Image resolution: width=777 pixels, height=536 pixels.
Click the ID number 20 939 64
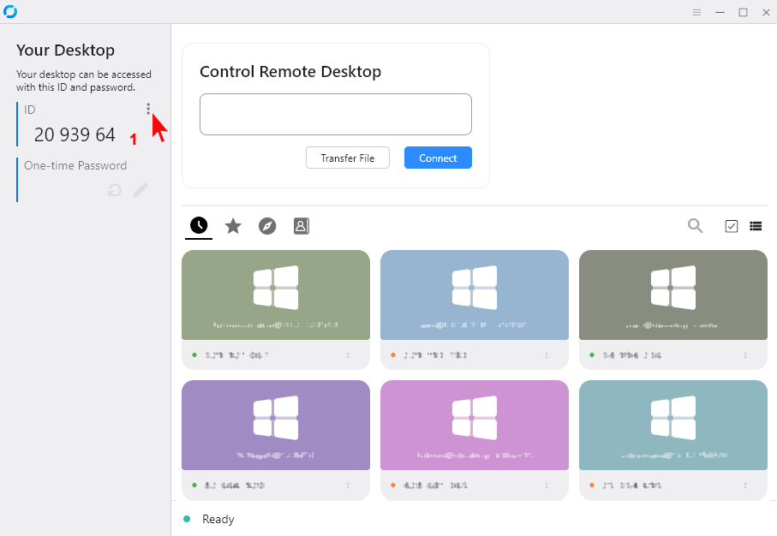(x=75, y=134)
